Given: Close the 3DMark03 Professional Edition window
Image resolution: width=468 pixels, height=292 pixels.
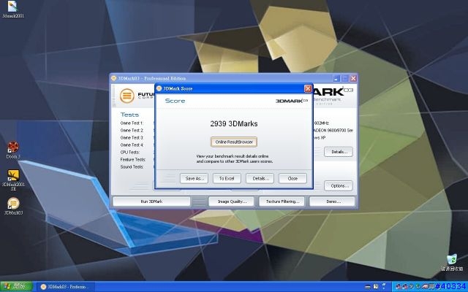Looking at the screenshot, I should (x=353, y=78).
